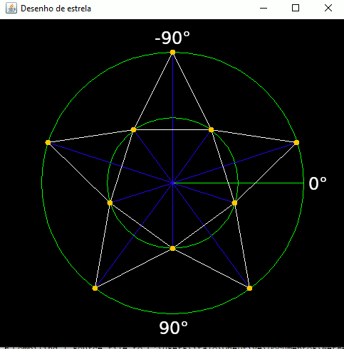Click the 90° label at bottom

click(x=173, y=328)
